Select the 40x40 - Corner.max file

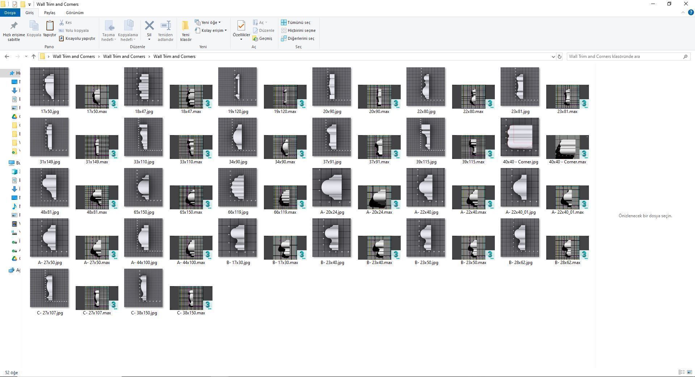tap(568, 147)
